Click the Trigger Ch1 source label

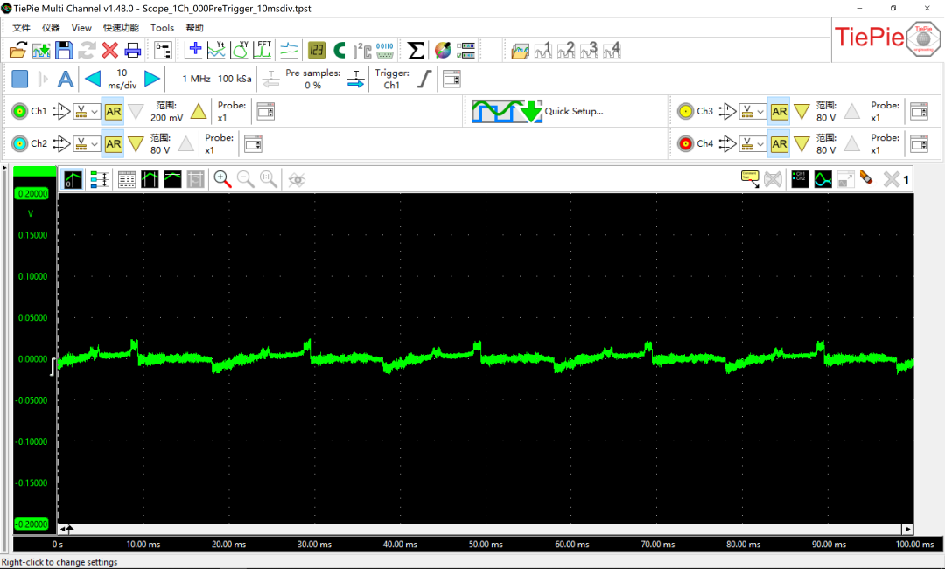392,79
